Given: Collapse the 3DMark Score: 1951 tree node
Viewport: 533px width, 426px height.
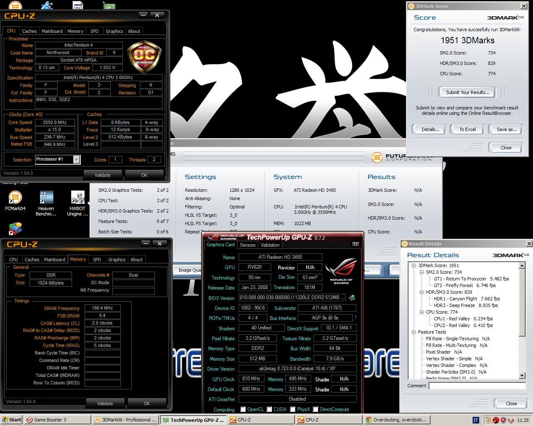Looking at the screenshot, I should (x=414, y=265).
